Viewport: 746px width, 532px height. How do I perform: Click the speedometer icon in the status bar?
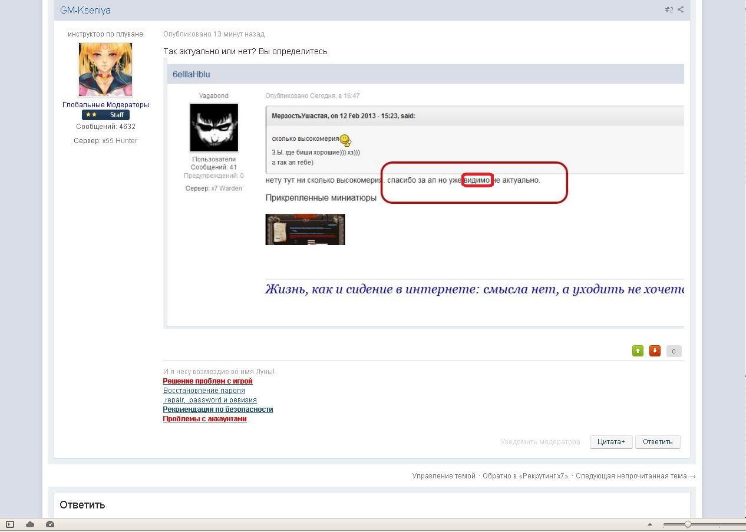[50, 524]
